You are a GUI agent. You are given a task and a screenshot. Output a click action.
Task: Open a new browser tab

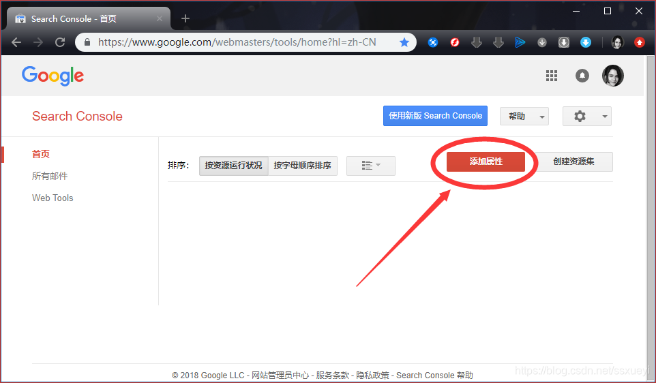pos(185,19)
